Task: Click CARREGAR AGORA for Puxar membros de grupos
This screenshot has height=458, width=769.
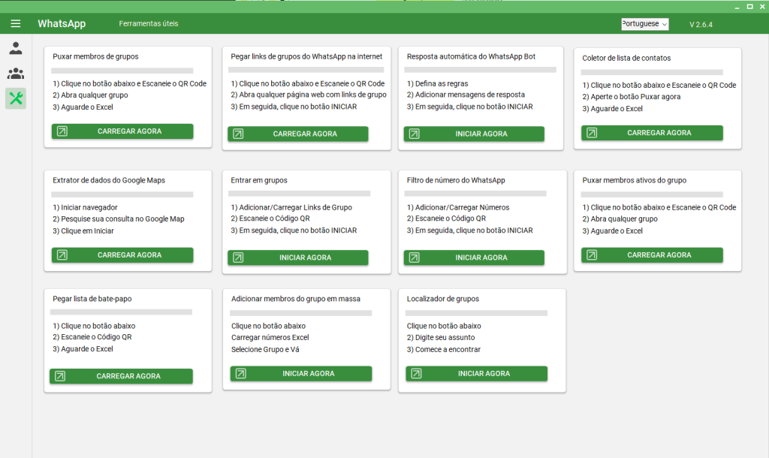Action: 122,131
